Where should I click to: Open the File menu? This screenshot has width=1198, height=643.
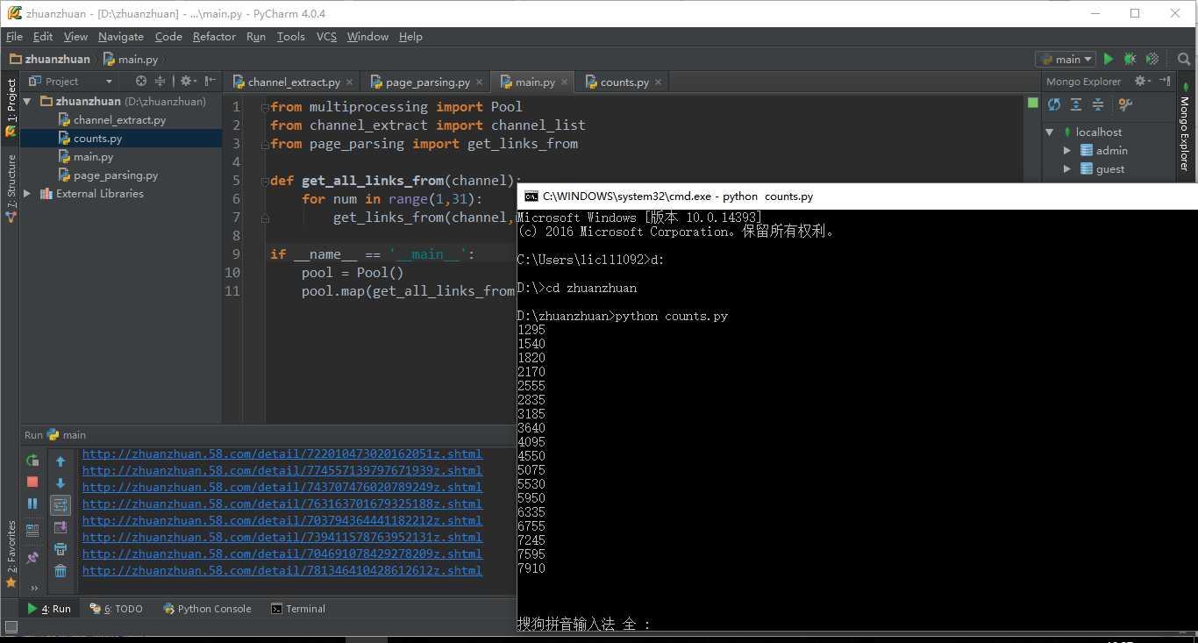pos(14,37)
